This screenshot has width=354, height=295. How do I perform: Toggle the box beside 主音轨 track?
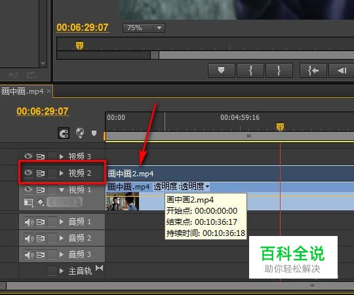[x=52, y=271]
